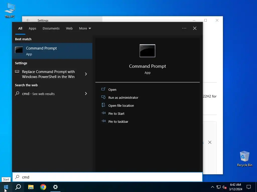Open the Windows Start menu button
Viewport: 257px width, 192px height.
(x=6, y=187)
